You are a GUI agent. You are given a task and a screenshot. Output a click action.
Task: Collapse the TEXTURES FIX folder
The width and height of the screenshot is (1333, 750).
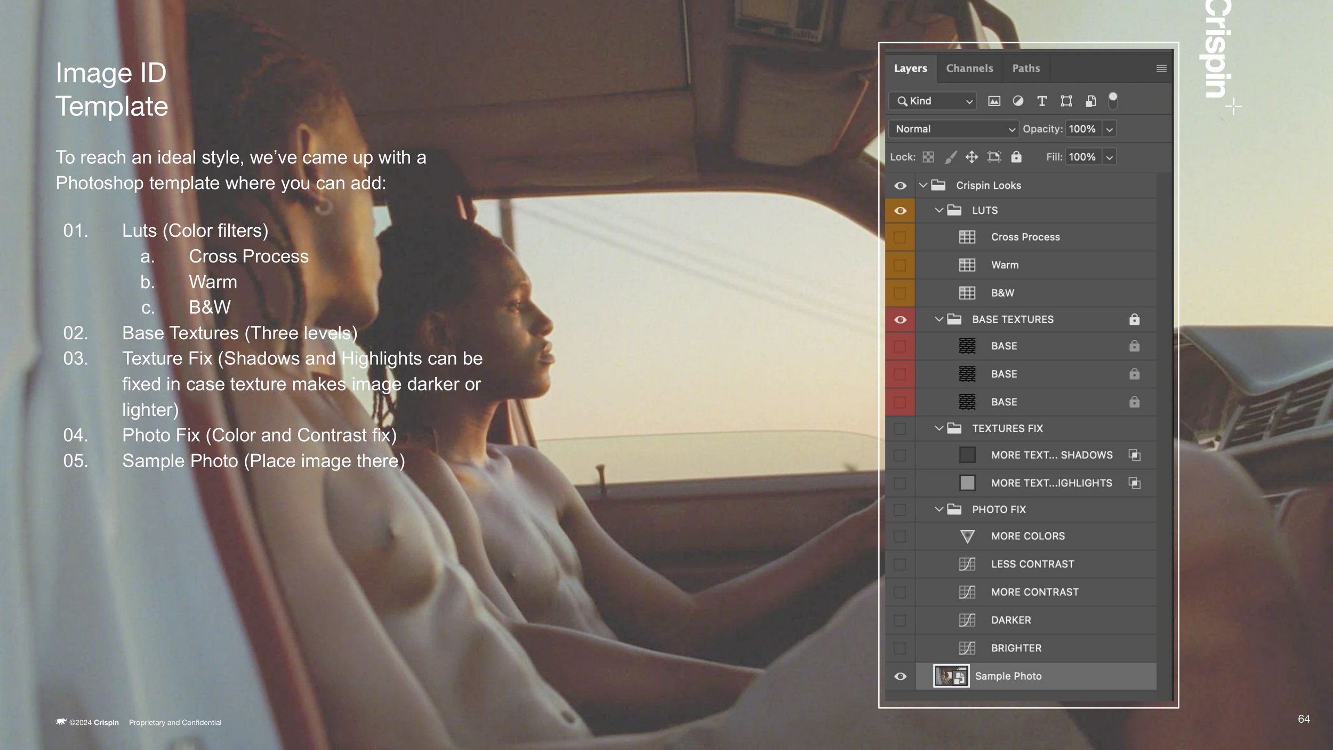(939, 428)
